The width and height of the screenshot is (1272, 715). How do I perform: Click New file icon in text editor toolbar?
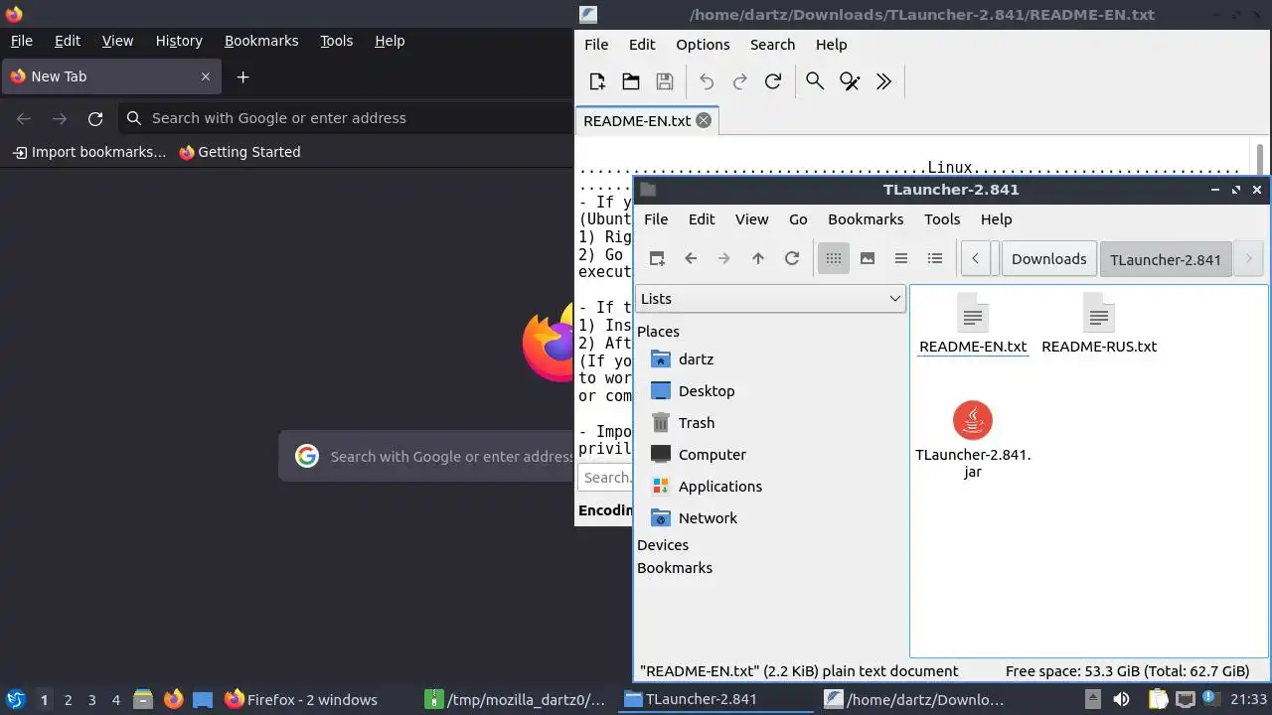tap(597, 81)
